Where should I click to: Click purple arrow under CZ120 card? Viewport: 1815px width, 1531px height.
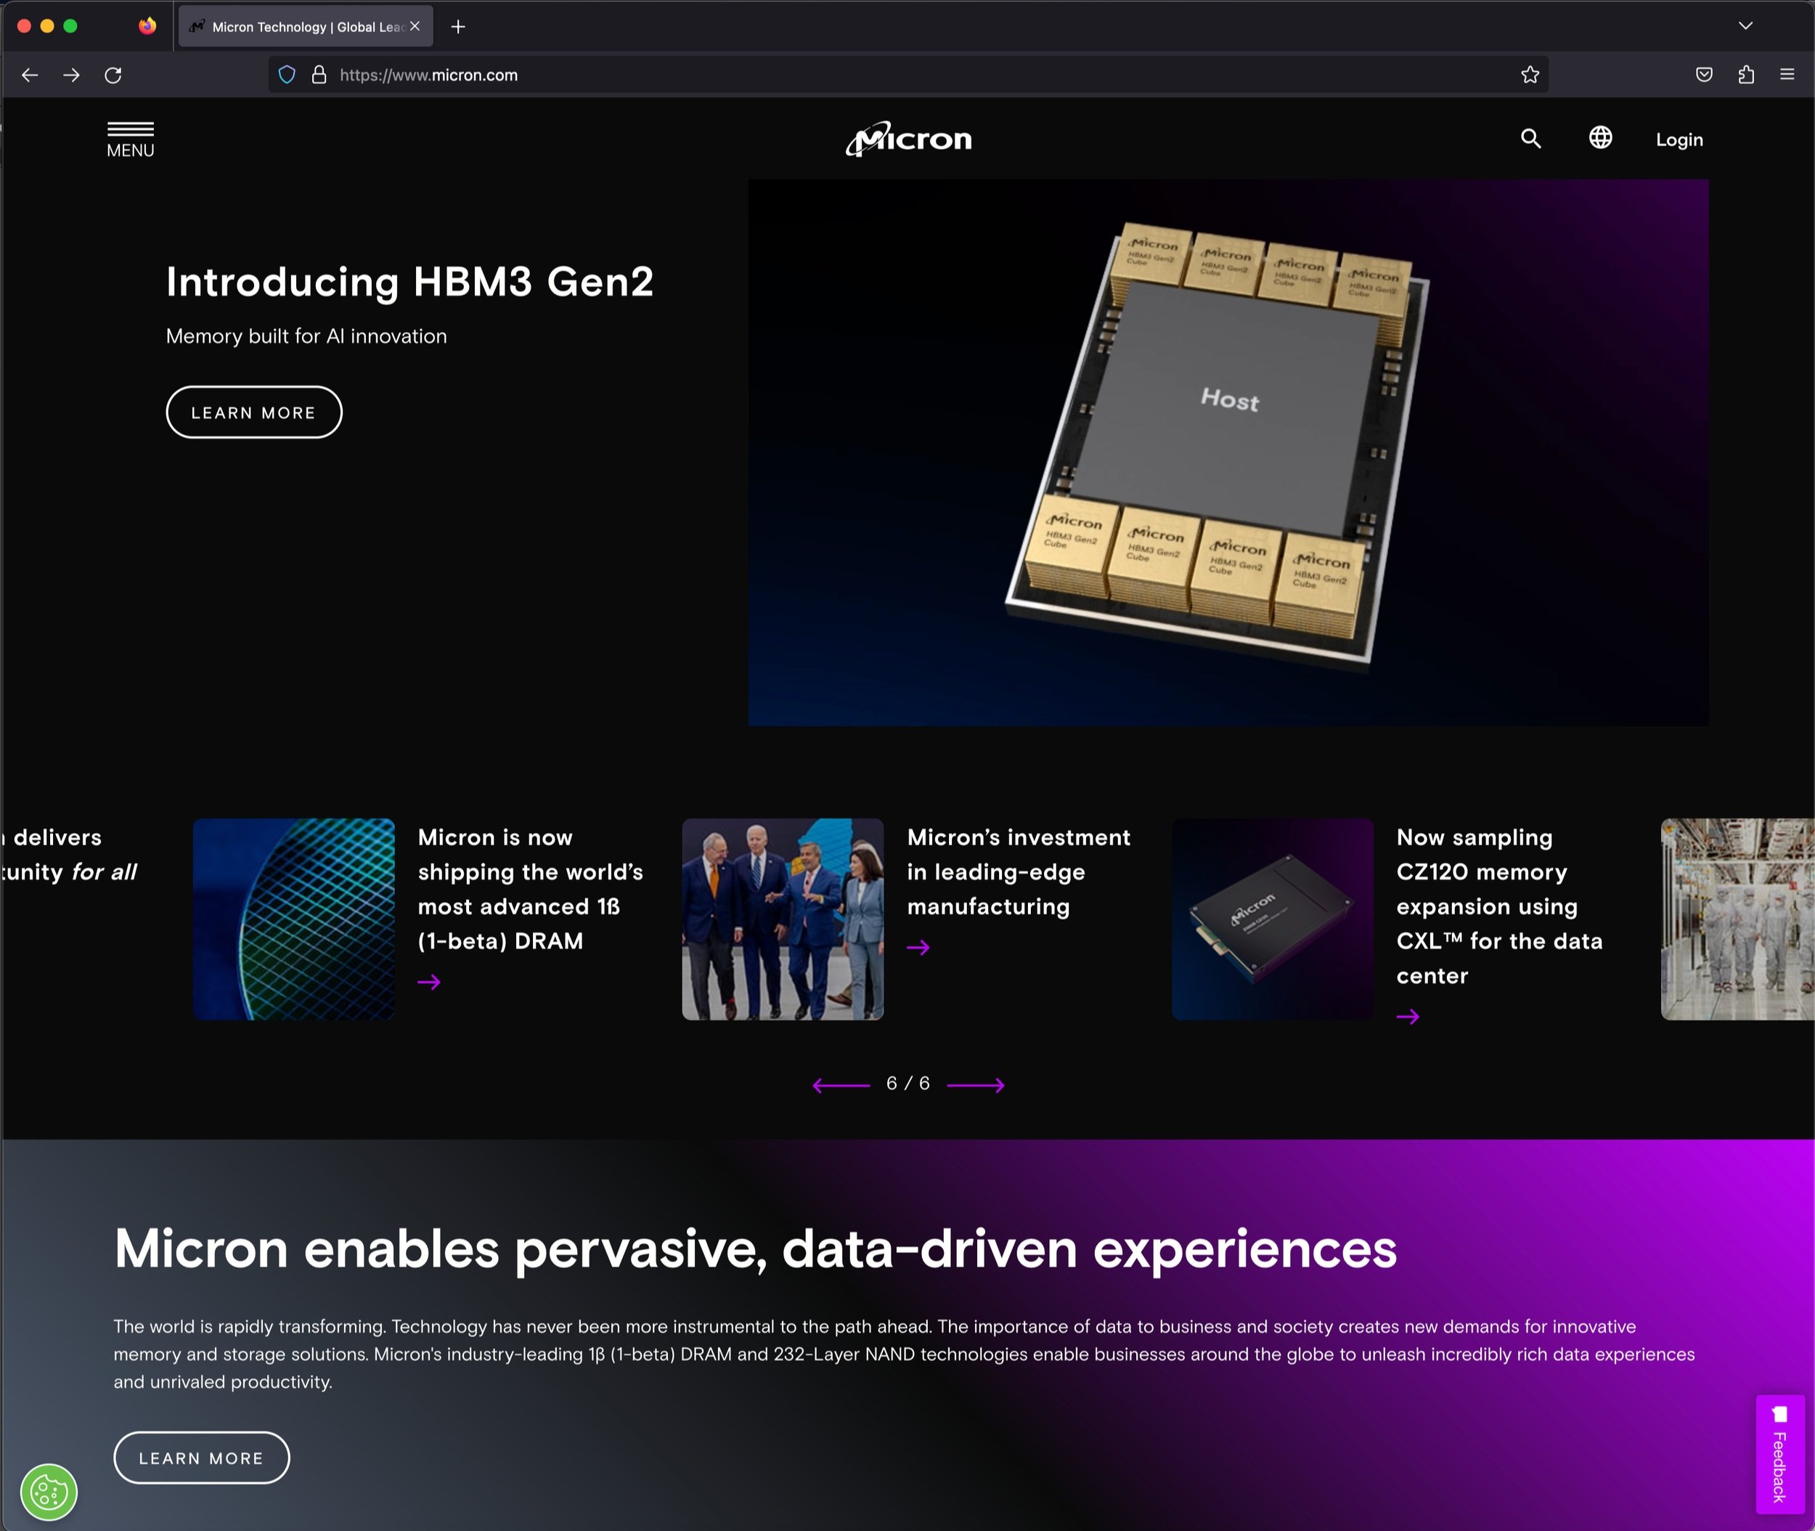(1408, 1018)
